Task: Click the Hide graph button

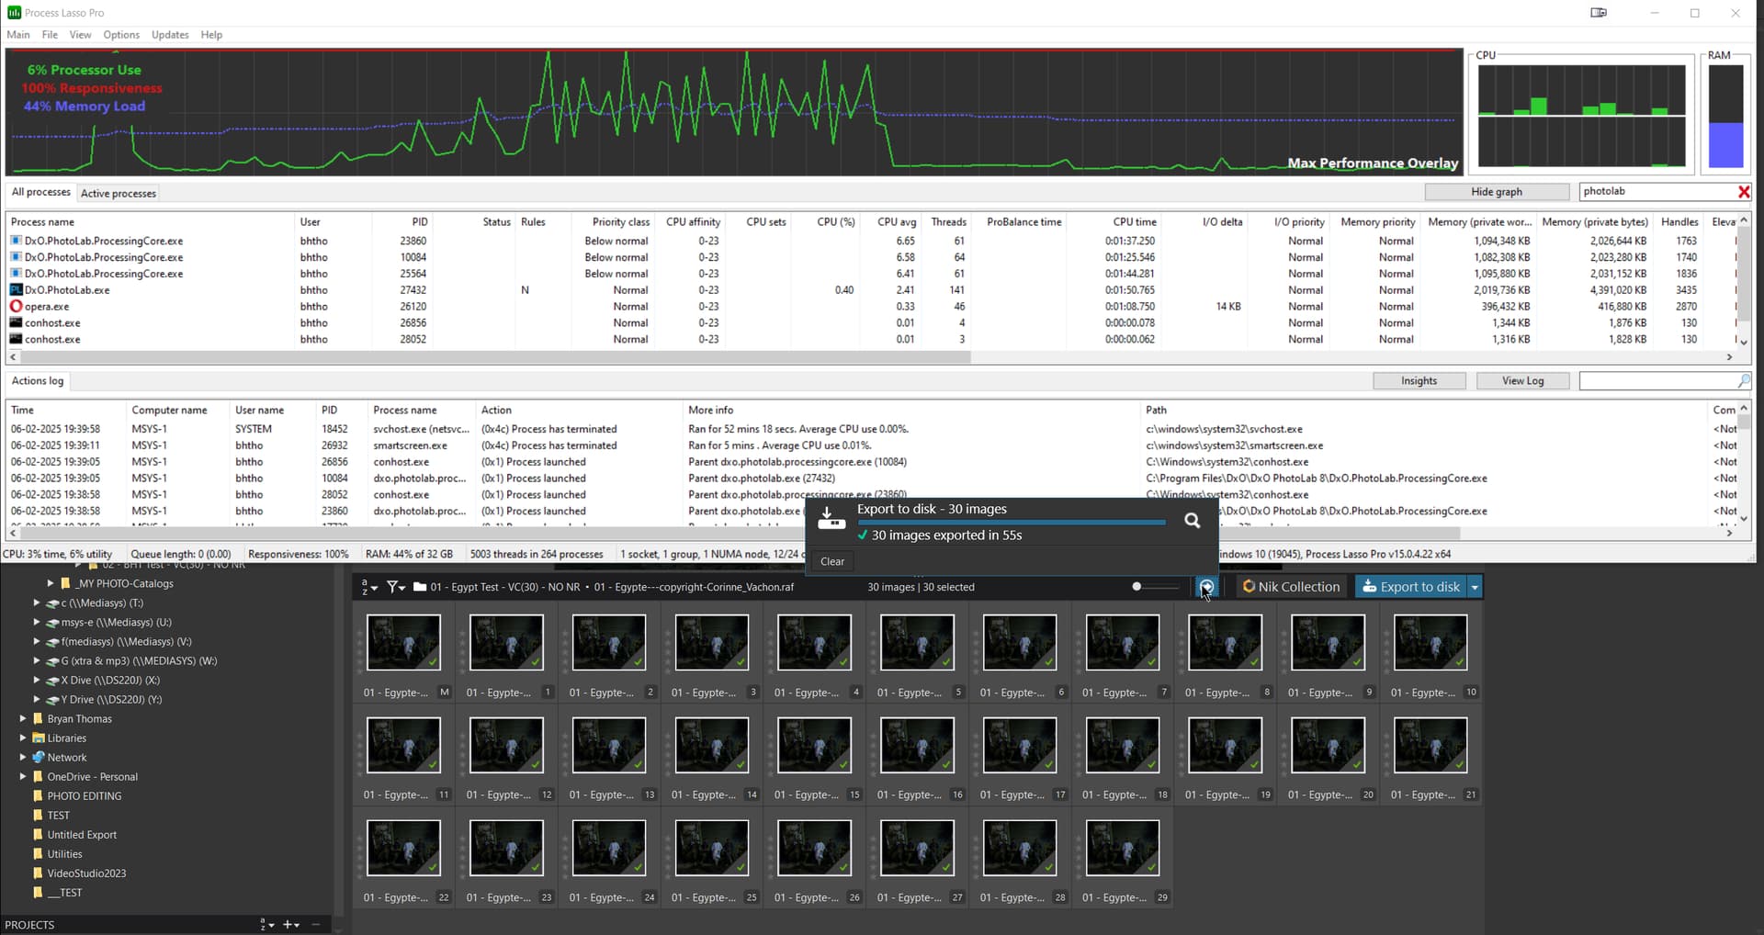Action: point(1497,192)
